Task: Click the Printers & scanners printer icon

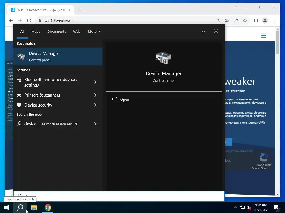Action: pyautogui.click(x=19, y=95)
